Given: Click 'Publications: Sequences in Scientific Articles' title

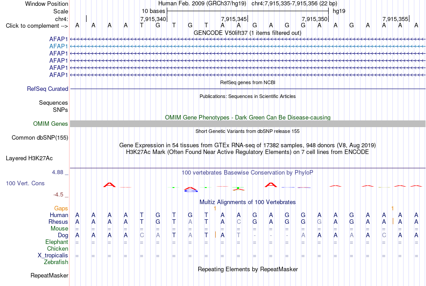Looking at the screenshot, I should point(248,96).
